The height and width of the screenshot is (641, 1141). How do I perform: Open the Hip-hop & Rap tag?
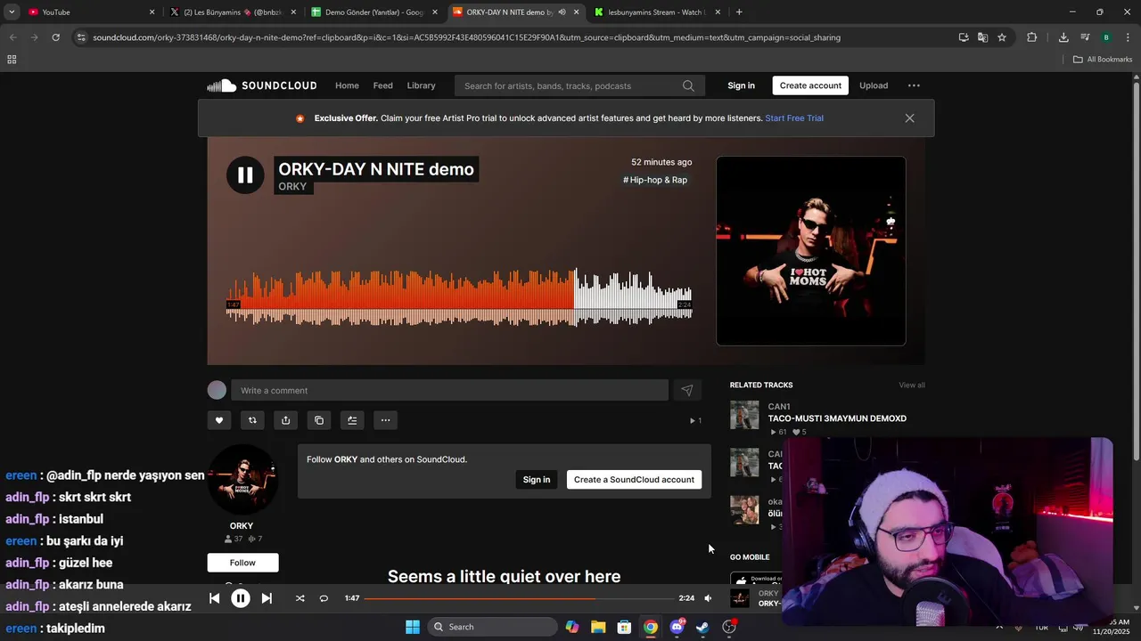point(655,180)
